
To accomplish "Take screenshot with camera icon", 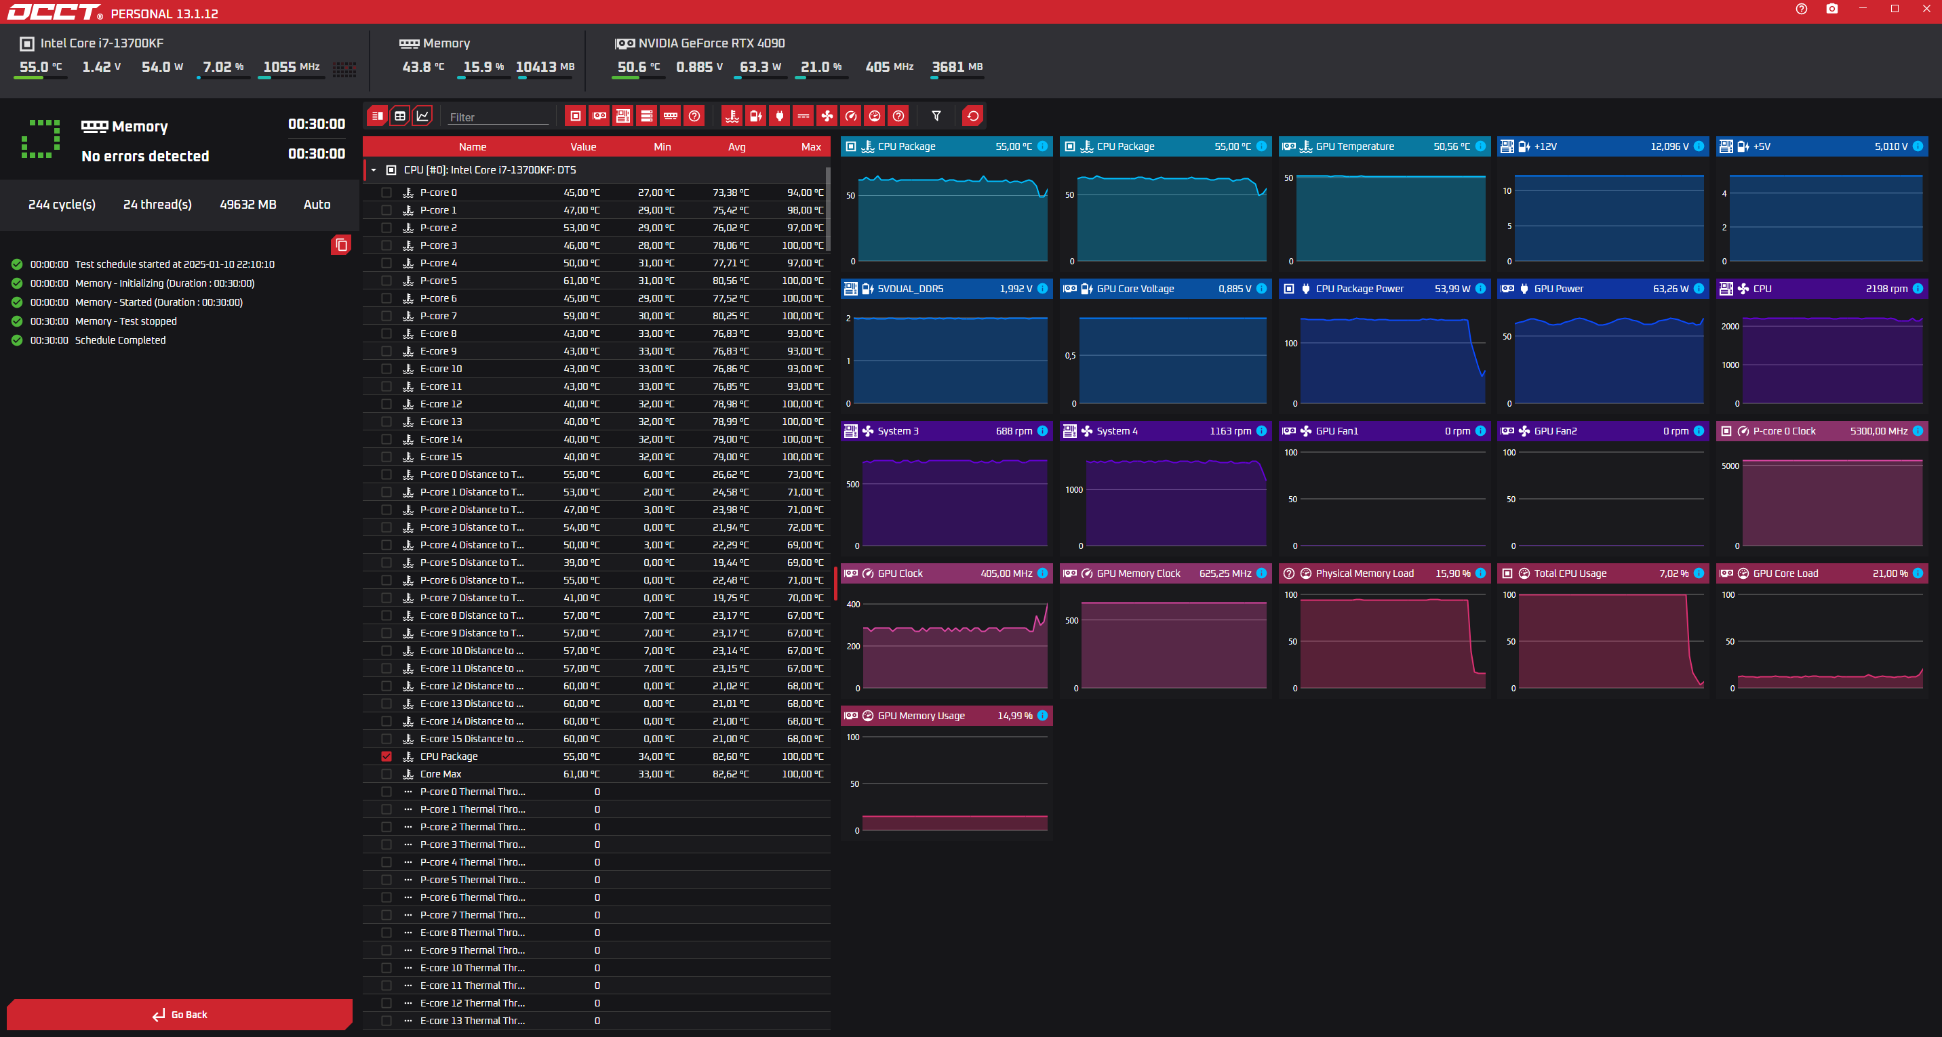I will click(x=1832, y=9).
